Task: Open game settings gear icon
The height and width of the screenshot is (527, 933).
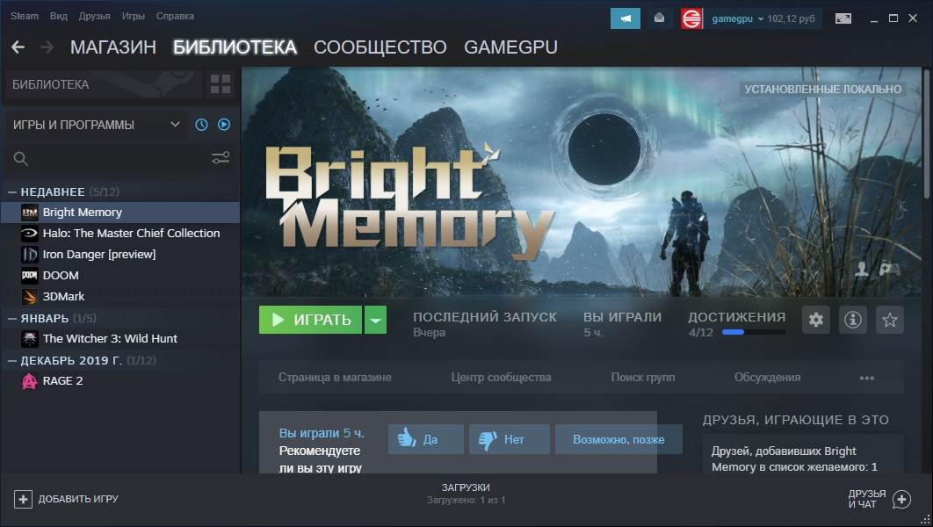Action: pyautogui.click(x=816, y=320)
